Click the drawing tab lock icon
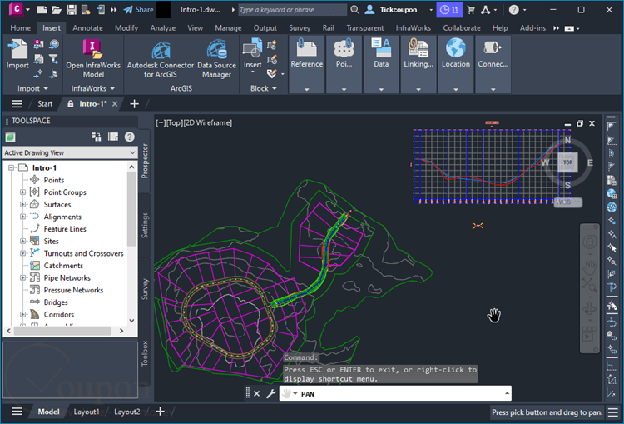Image resolution: width=624 pixels, height=424 pixels. 71,104
